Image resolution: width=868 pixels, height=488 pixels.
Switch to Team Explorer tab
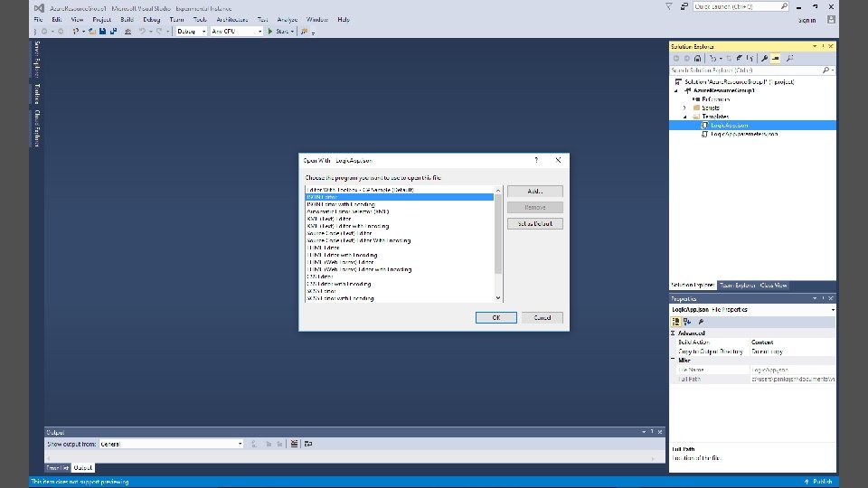(x=738, y=286)
